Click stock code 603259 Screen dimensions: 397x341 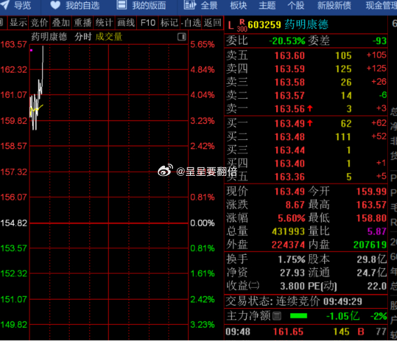pos(264,25)
